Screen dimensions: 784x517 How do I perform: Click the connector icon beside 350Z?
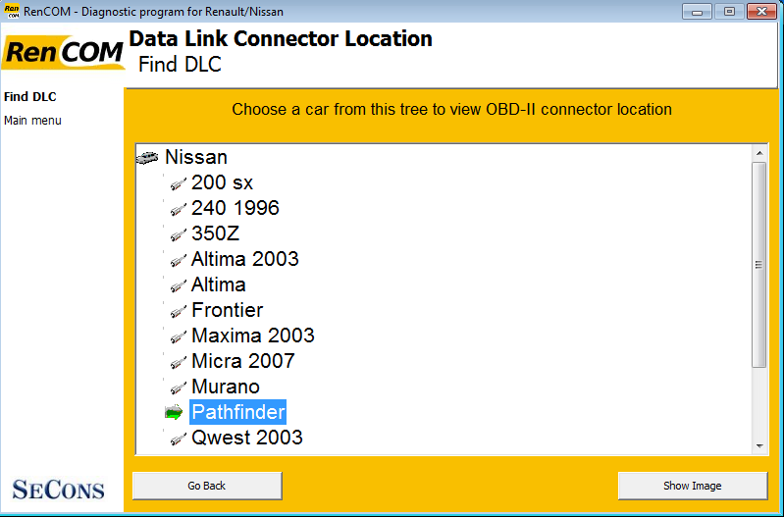tap(179, 235)
